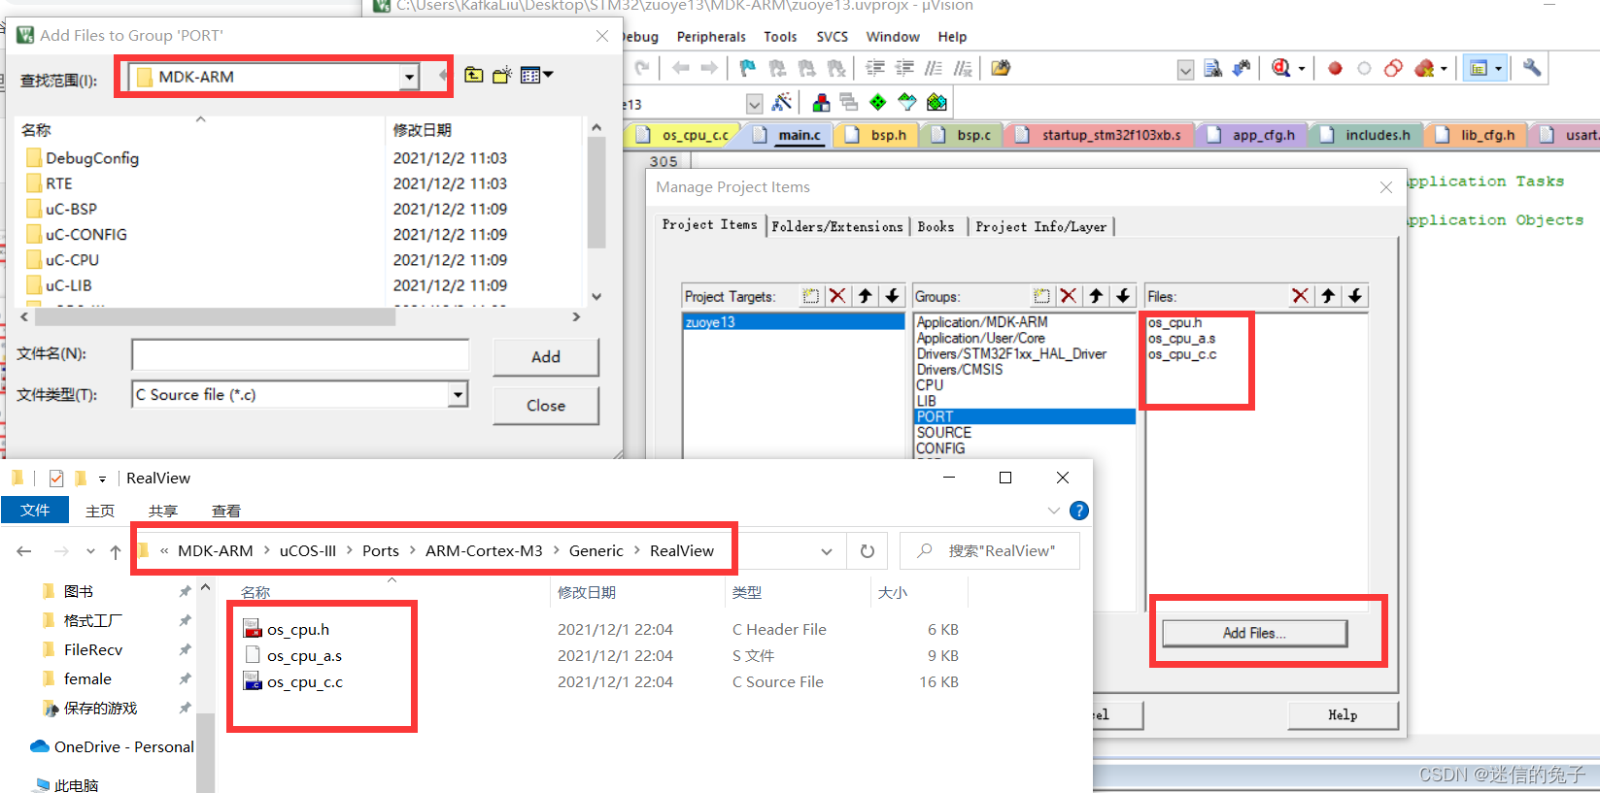Screen dimensions: 1600x793
Task: Click the Manage Project Items colored boxes icon
Action: point(821,102)
